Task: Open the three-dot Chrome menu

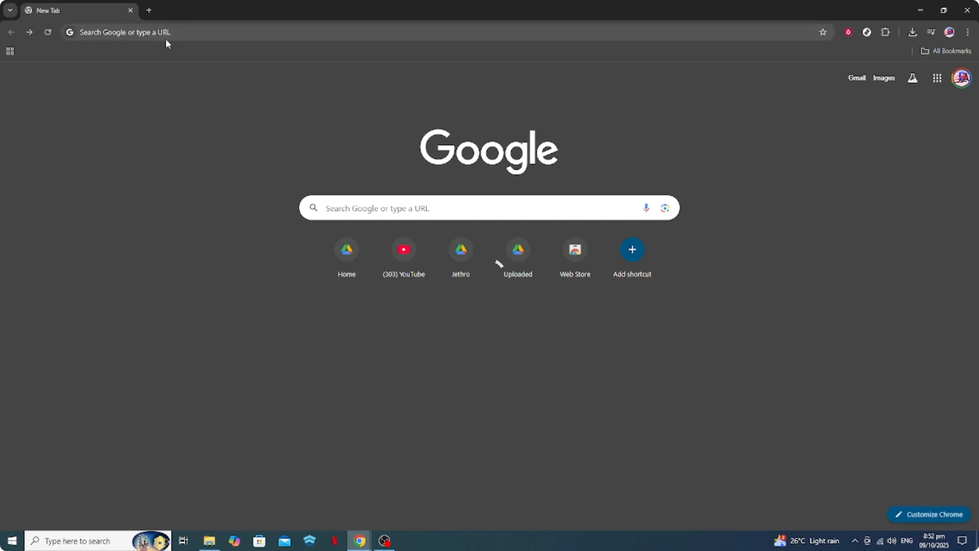Action: pyautogui.click(x=969, y=32)
